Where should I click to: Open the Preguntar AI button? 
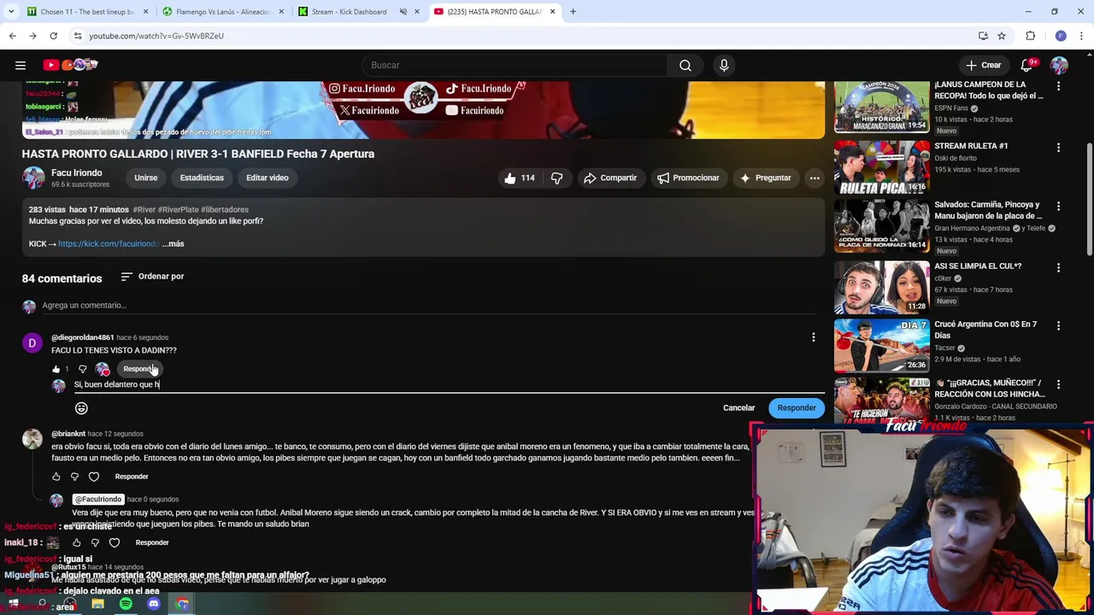pyautogui.click(x=765, y=178)
